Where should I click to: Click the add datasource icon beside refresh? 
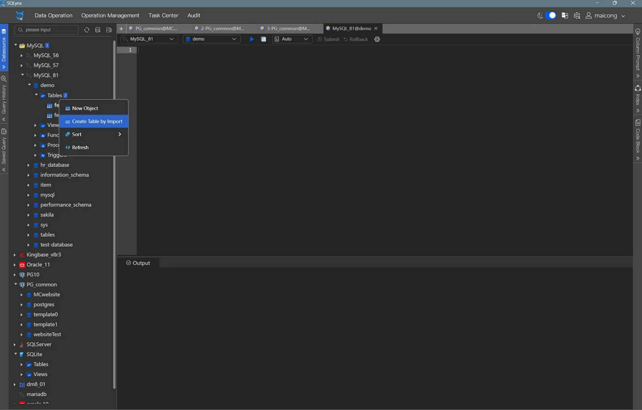(98, 30)
